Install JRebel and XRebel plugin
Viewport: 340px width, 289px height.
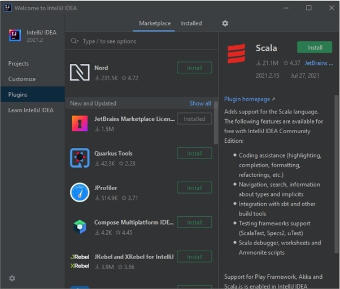click(x=194, y=256)
